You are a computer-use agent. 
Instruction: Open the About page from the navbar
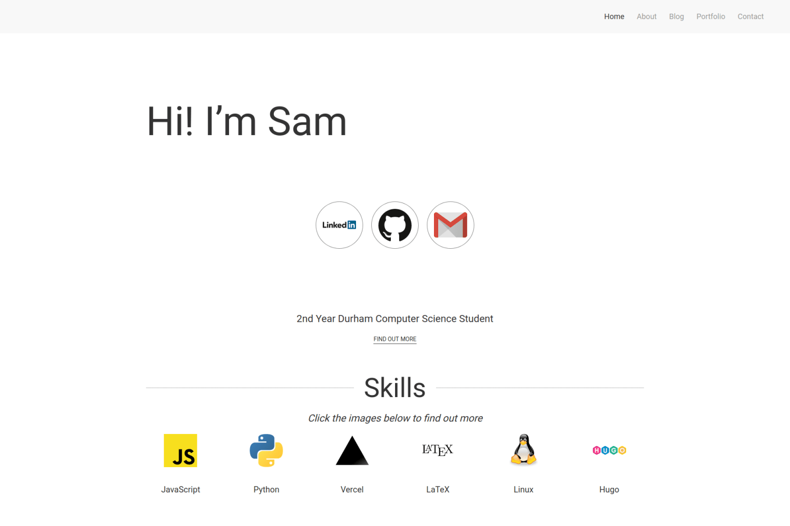[x=646, y=16]
